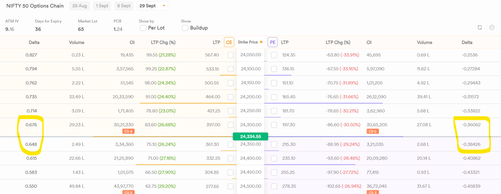Open the OI 5 badge on put side
The height and width of the screenshot is (194, 501).
(x=373, y=131)
